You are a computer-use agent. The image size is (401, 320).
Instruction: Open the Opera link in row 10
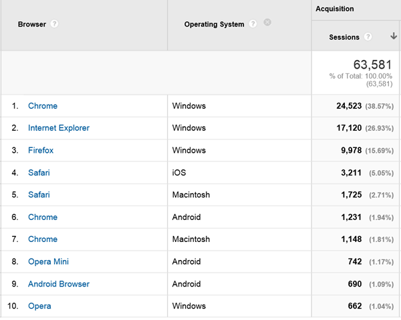click(x=39, y=306)
